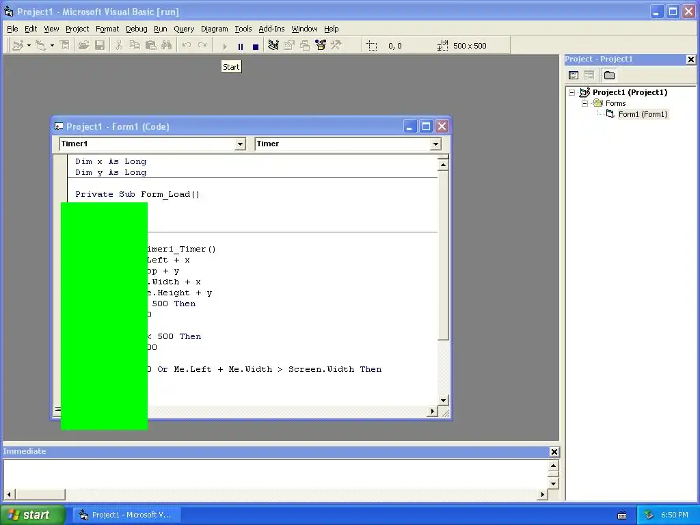Click Immediate window horizontal scroll right arrow
Screen dimensions: 700x525
(542, 494)
